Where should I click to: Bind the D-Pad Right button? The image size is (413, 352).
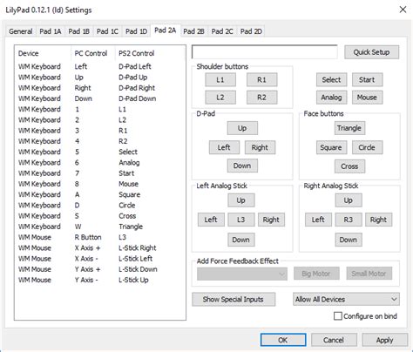[x=260, y=147]
